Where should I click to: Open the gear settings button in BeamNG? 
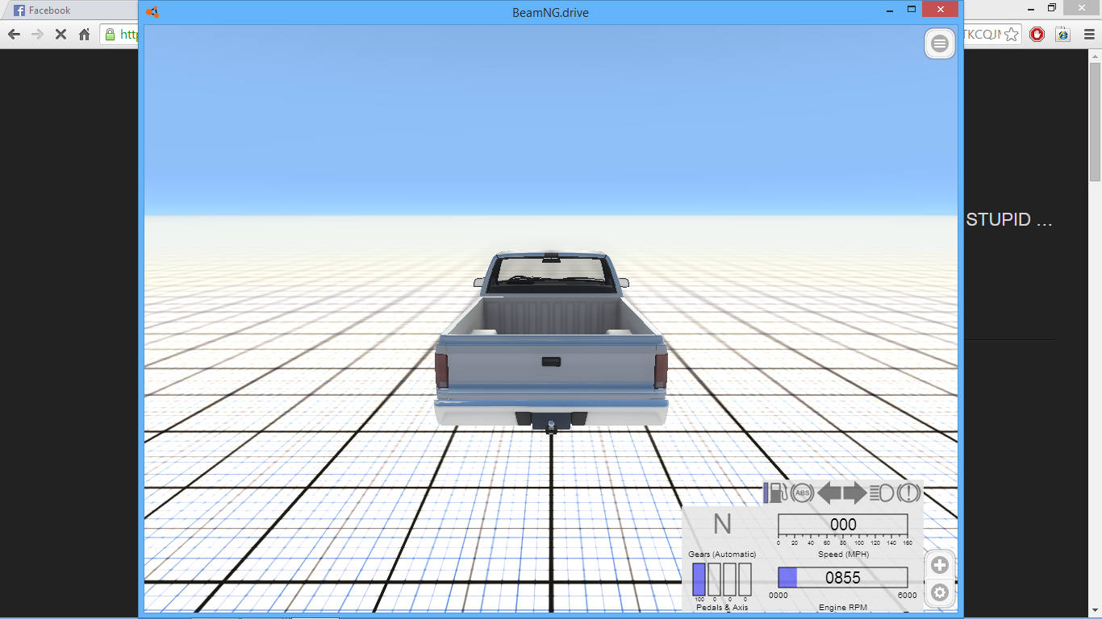940,593
